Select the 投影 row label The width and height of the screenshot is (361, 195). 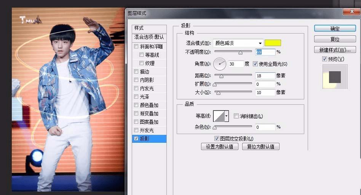point(145,139)
